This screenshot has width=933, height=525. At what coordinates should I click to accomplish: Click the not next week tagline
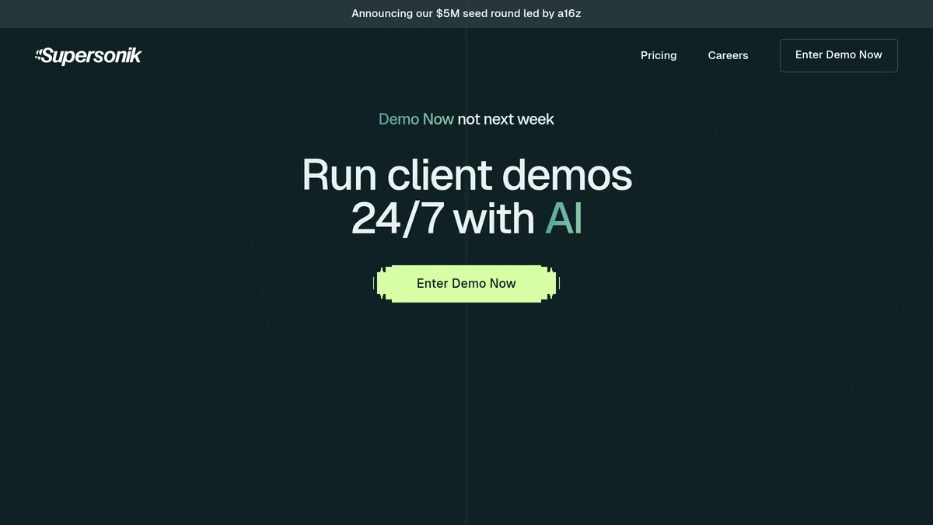point(505,119)
